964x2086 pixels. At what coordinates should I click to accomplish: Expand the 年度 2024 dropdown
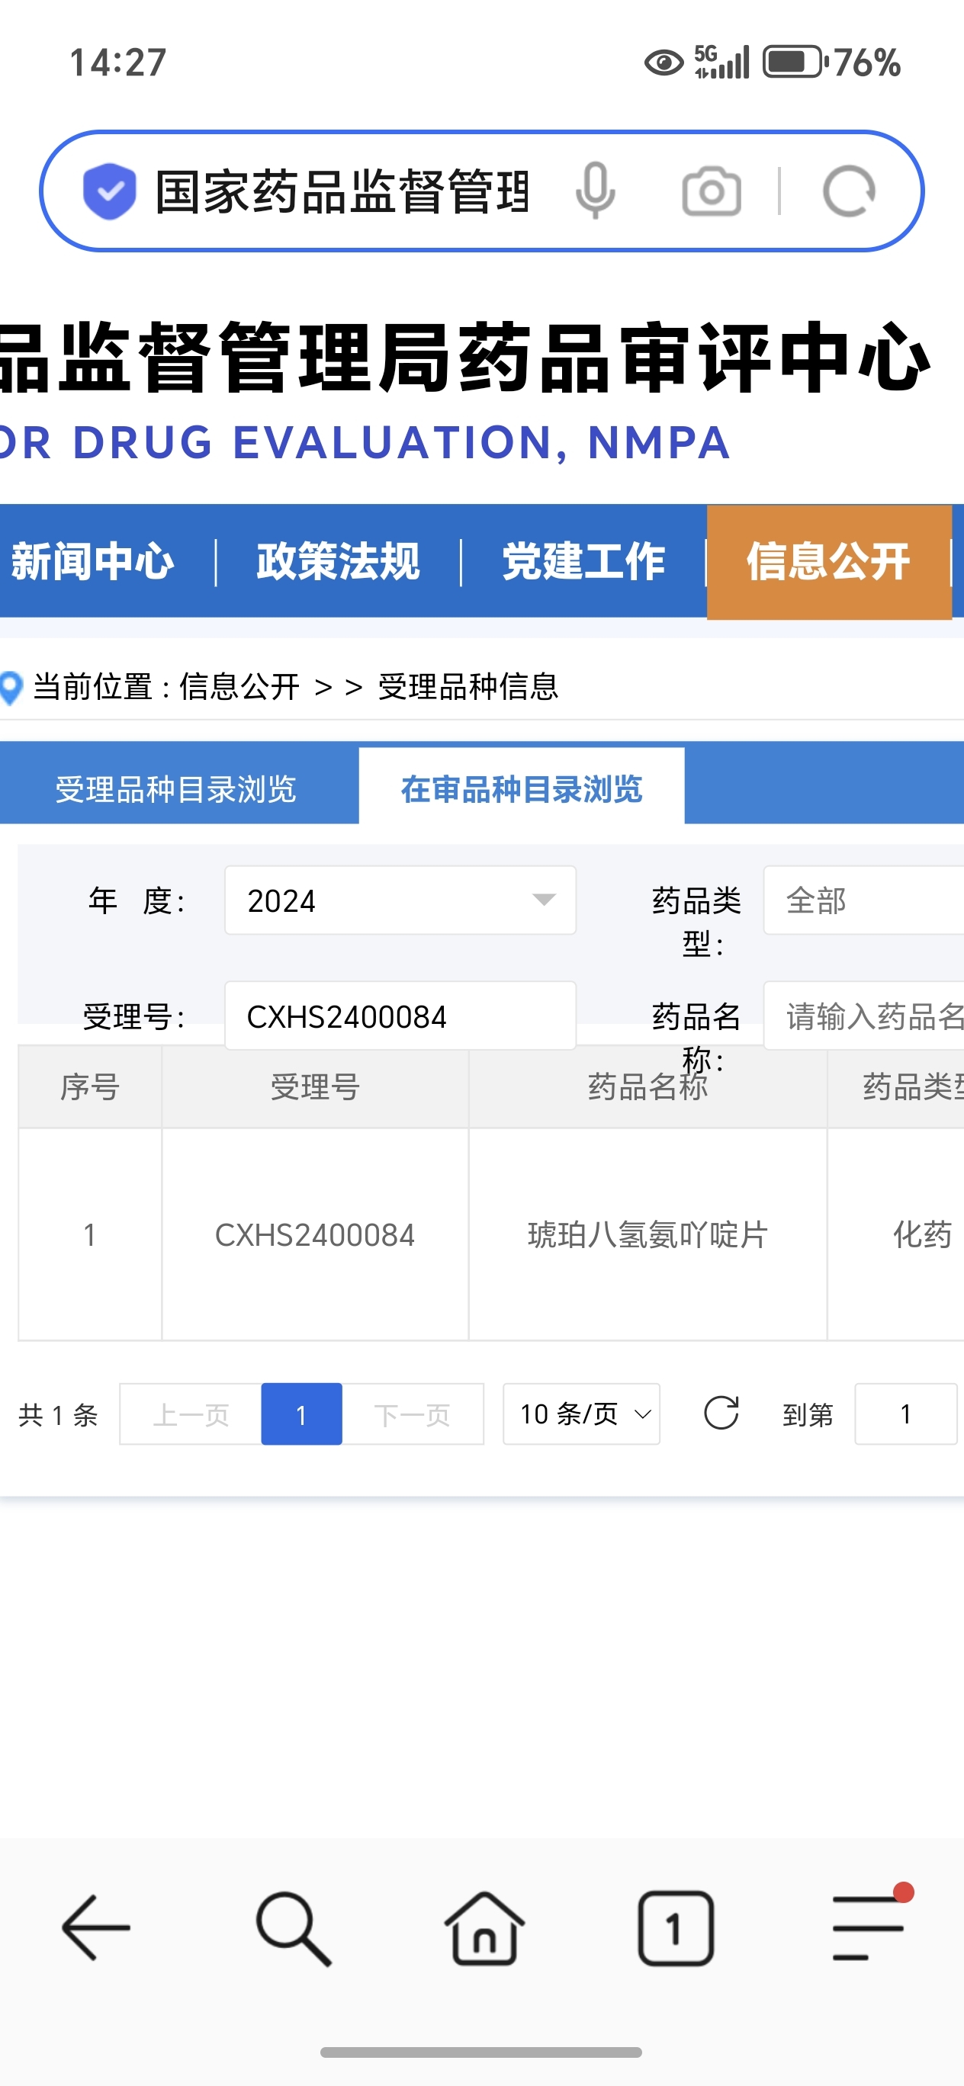point(400,900)
